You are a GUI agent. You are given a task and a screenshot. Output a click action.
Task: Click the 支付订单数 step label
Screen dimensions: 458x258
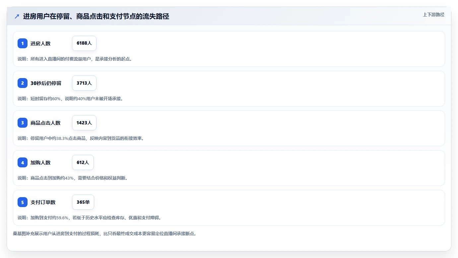click(43, 202)
